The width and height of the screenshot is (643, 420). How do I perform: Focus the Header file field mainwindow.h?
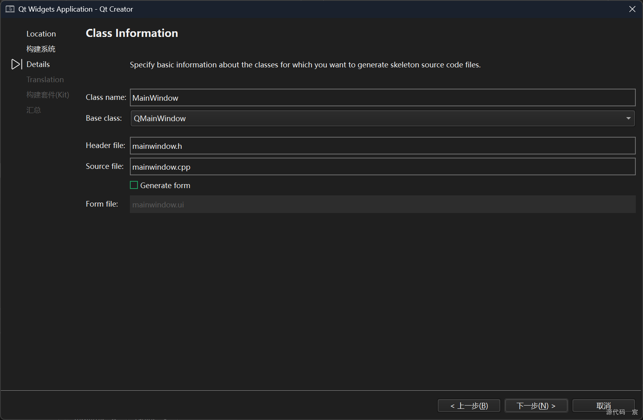(382, 146)
